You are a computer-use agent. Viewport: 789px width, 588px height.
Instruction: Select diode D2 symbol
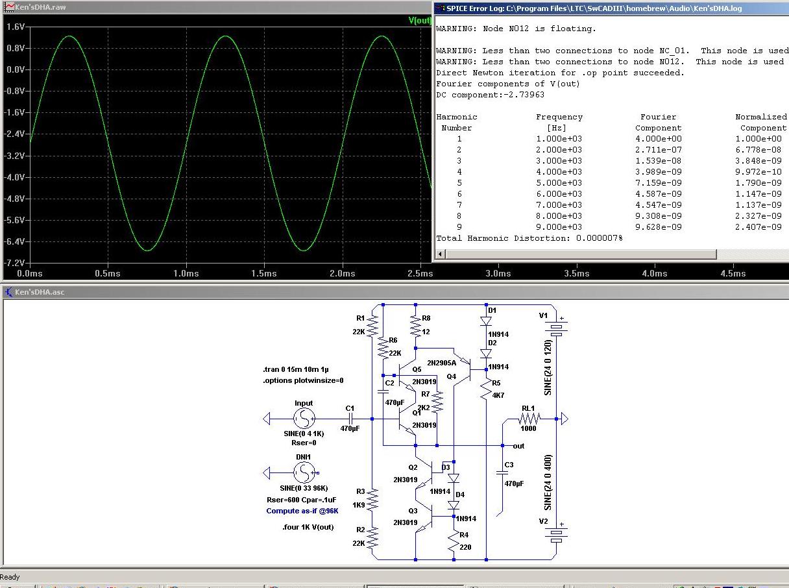click(x=486, y=353)
